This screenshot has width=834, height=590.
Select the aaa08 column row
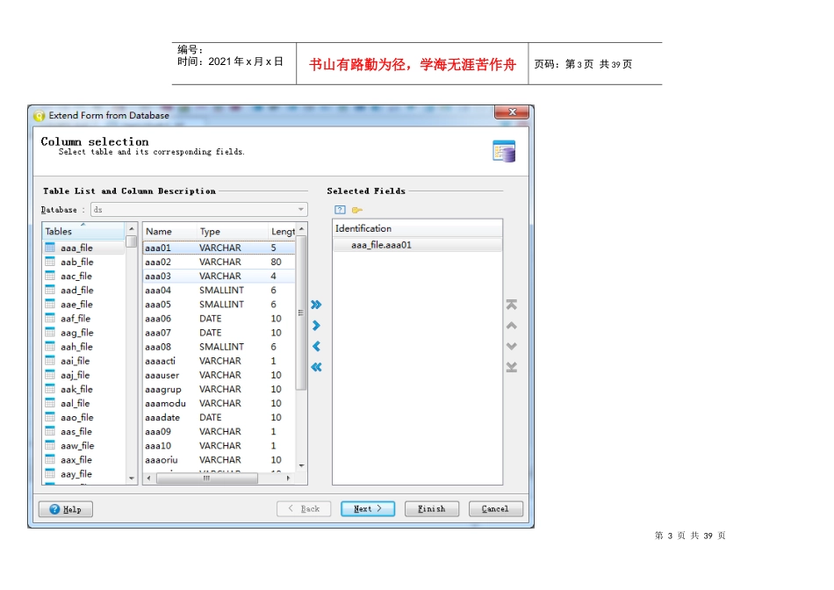pyautogui.click(x=219, y=346)
